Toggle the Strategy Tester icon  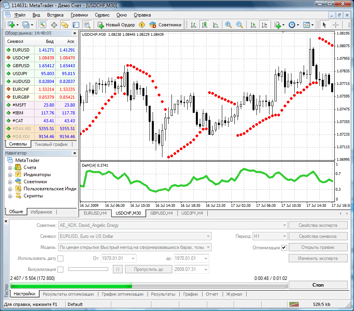tap(87, 25)
